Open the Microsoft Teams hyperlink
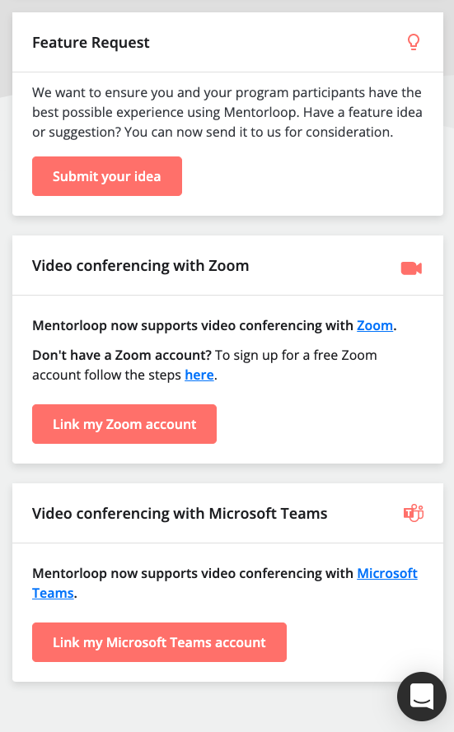Image resolution: width=454 pixels, height=732 pixels. click(x=225, y=583)
